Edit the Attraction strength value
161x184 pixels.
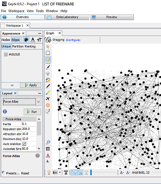point(29,134)
